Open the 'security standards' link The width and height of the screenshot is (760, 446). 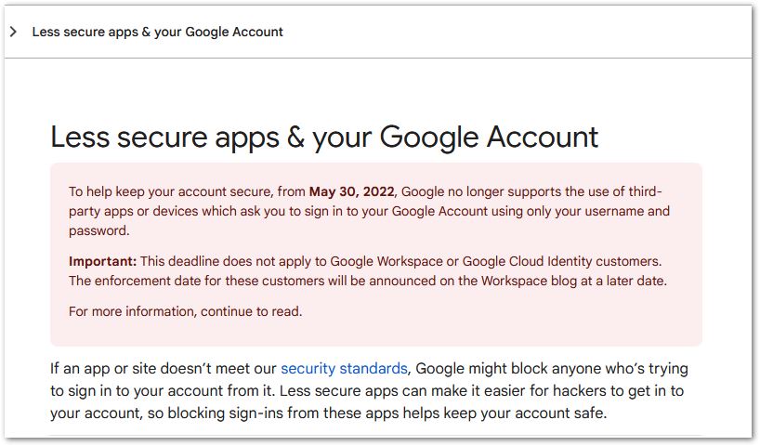[x=344, y=369]
